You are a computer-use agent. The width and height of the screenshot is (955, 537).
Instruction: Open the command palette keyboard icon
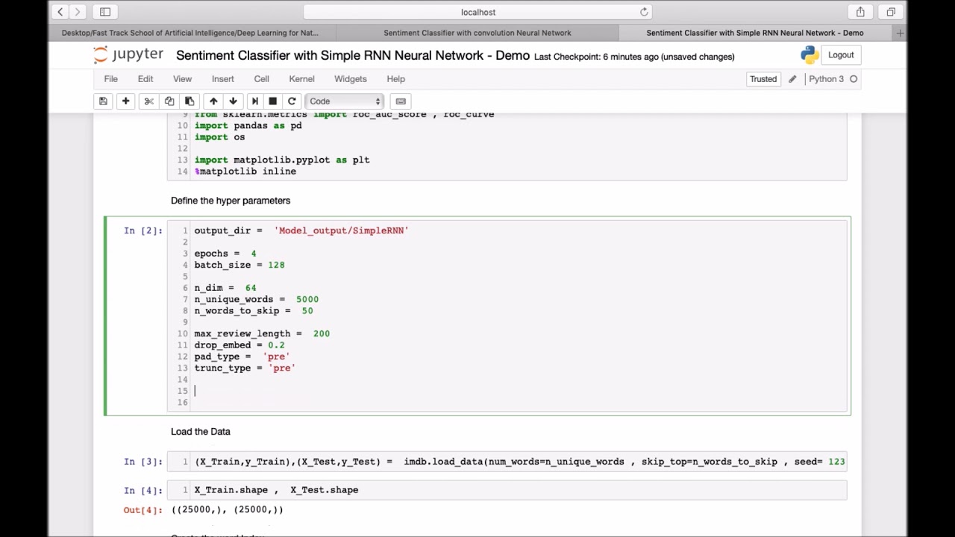pyautogui.click(x=401, y=101)
